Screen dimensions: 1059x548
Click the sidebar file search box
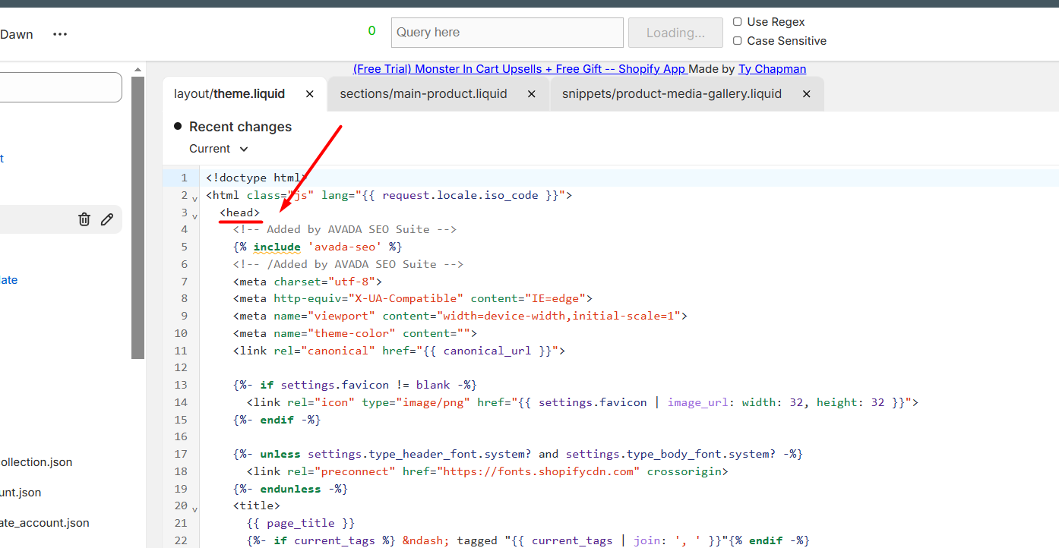coord(61,87)
